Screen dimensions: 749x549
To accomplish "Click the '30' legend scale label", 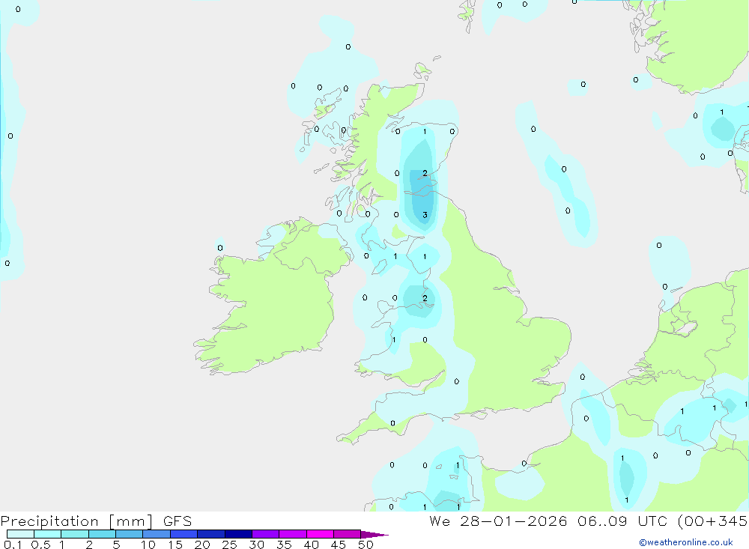I will point(257,545).
